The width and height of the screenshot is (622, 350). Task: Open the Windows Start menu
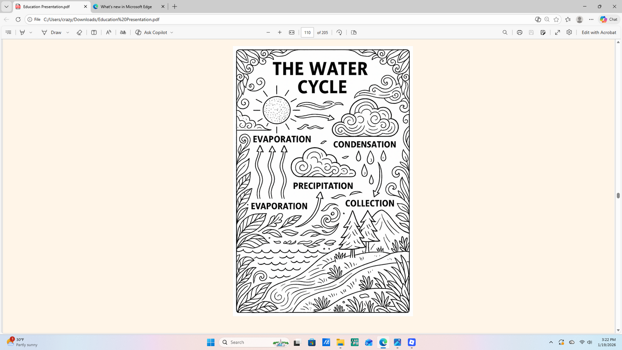[210, 342]
